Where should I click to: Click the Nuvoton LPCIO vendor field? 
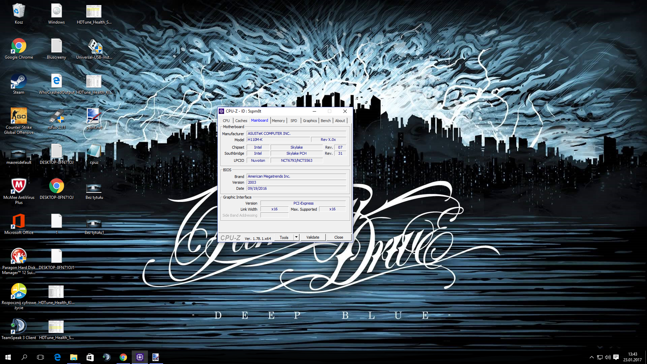[258, 160]
